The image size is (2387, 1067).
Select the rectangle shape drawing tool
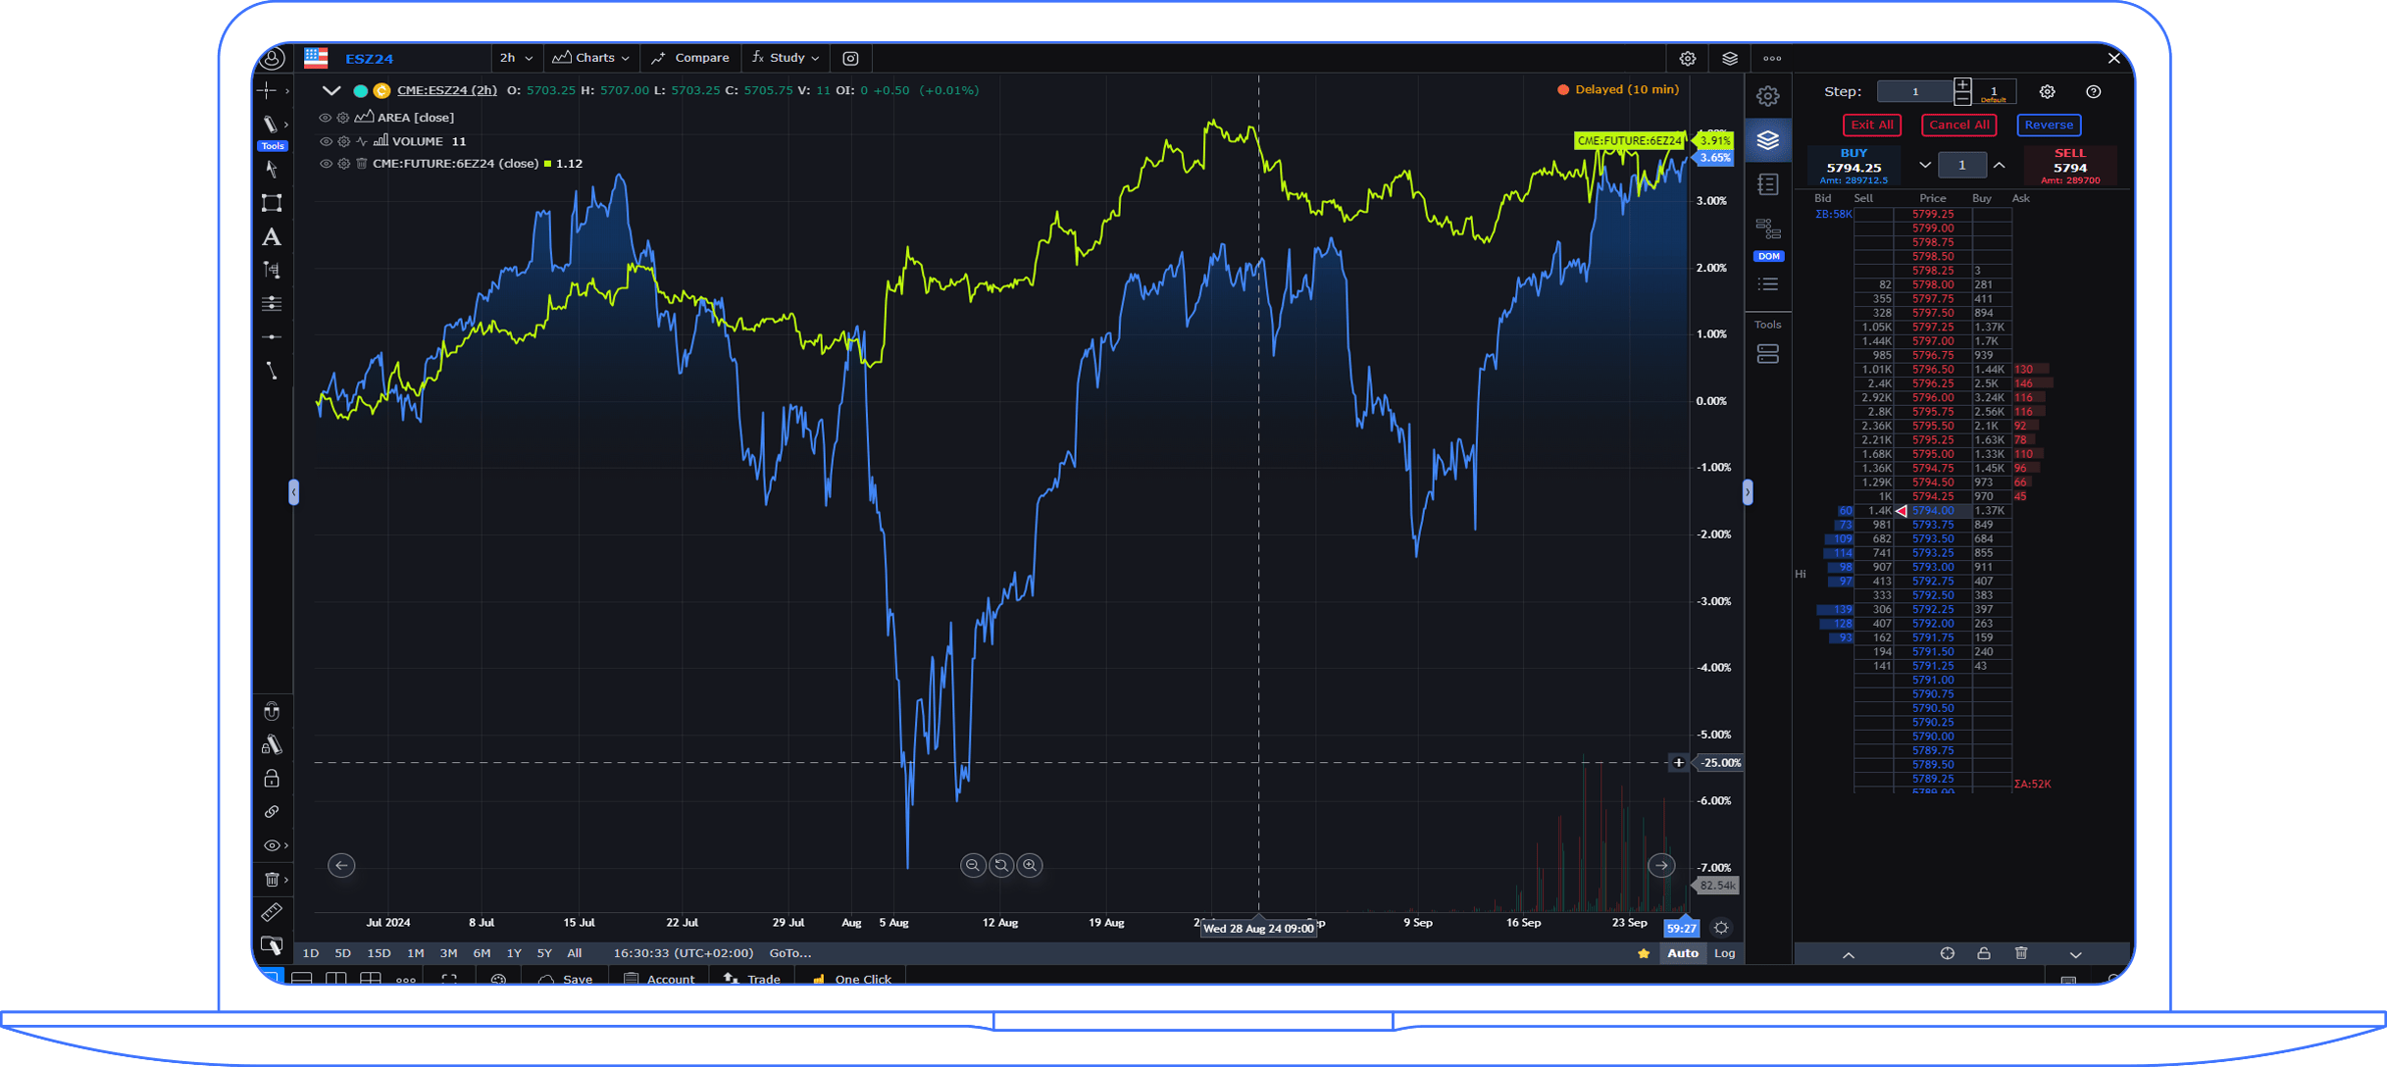272,203
